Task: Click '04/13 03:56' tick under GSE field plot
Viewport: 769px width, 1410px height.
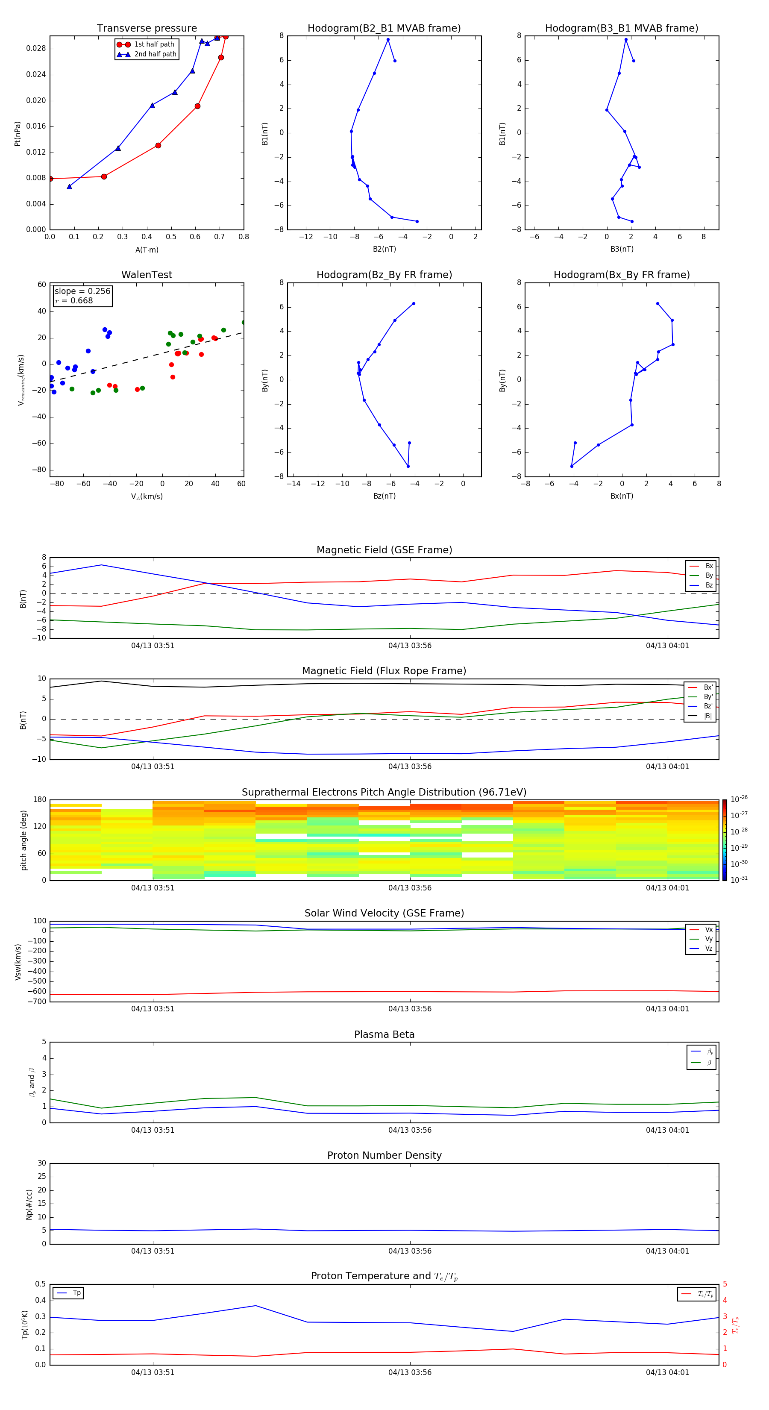Action: 410,646
